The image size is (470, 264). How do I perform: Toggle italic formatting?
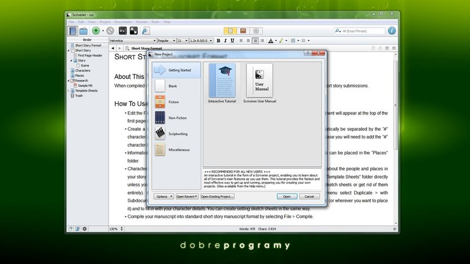coord(225,41)
